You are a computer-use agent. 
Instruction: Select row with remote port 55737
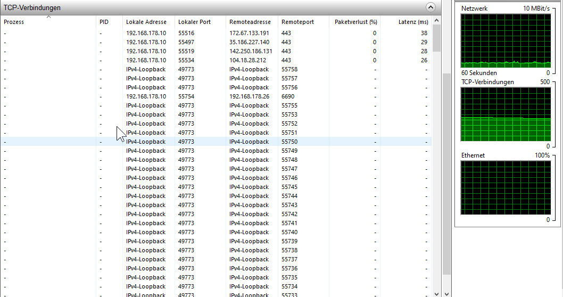point(216,259)
